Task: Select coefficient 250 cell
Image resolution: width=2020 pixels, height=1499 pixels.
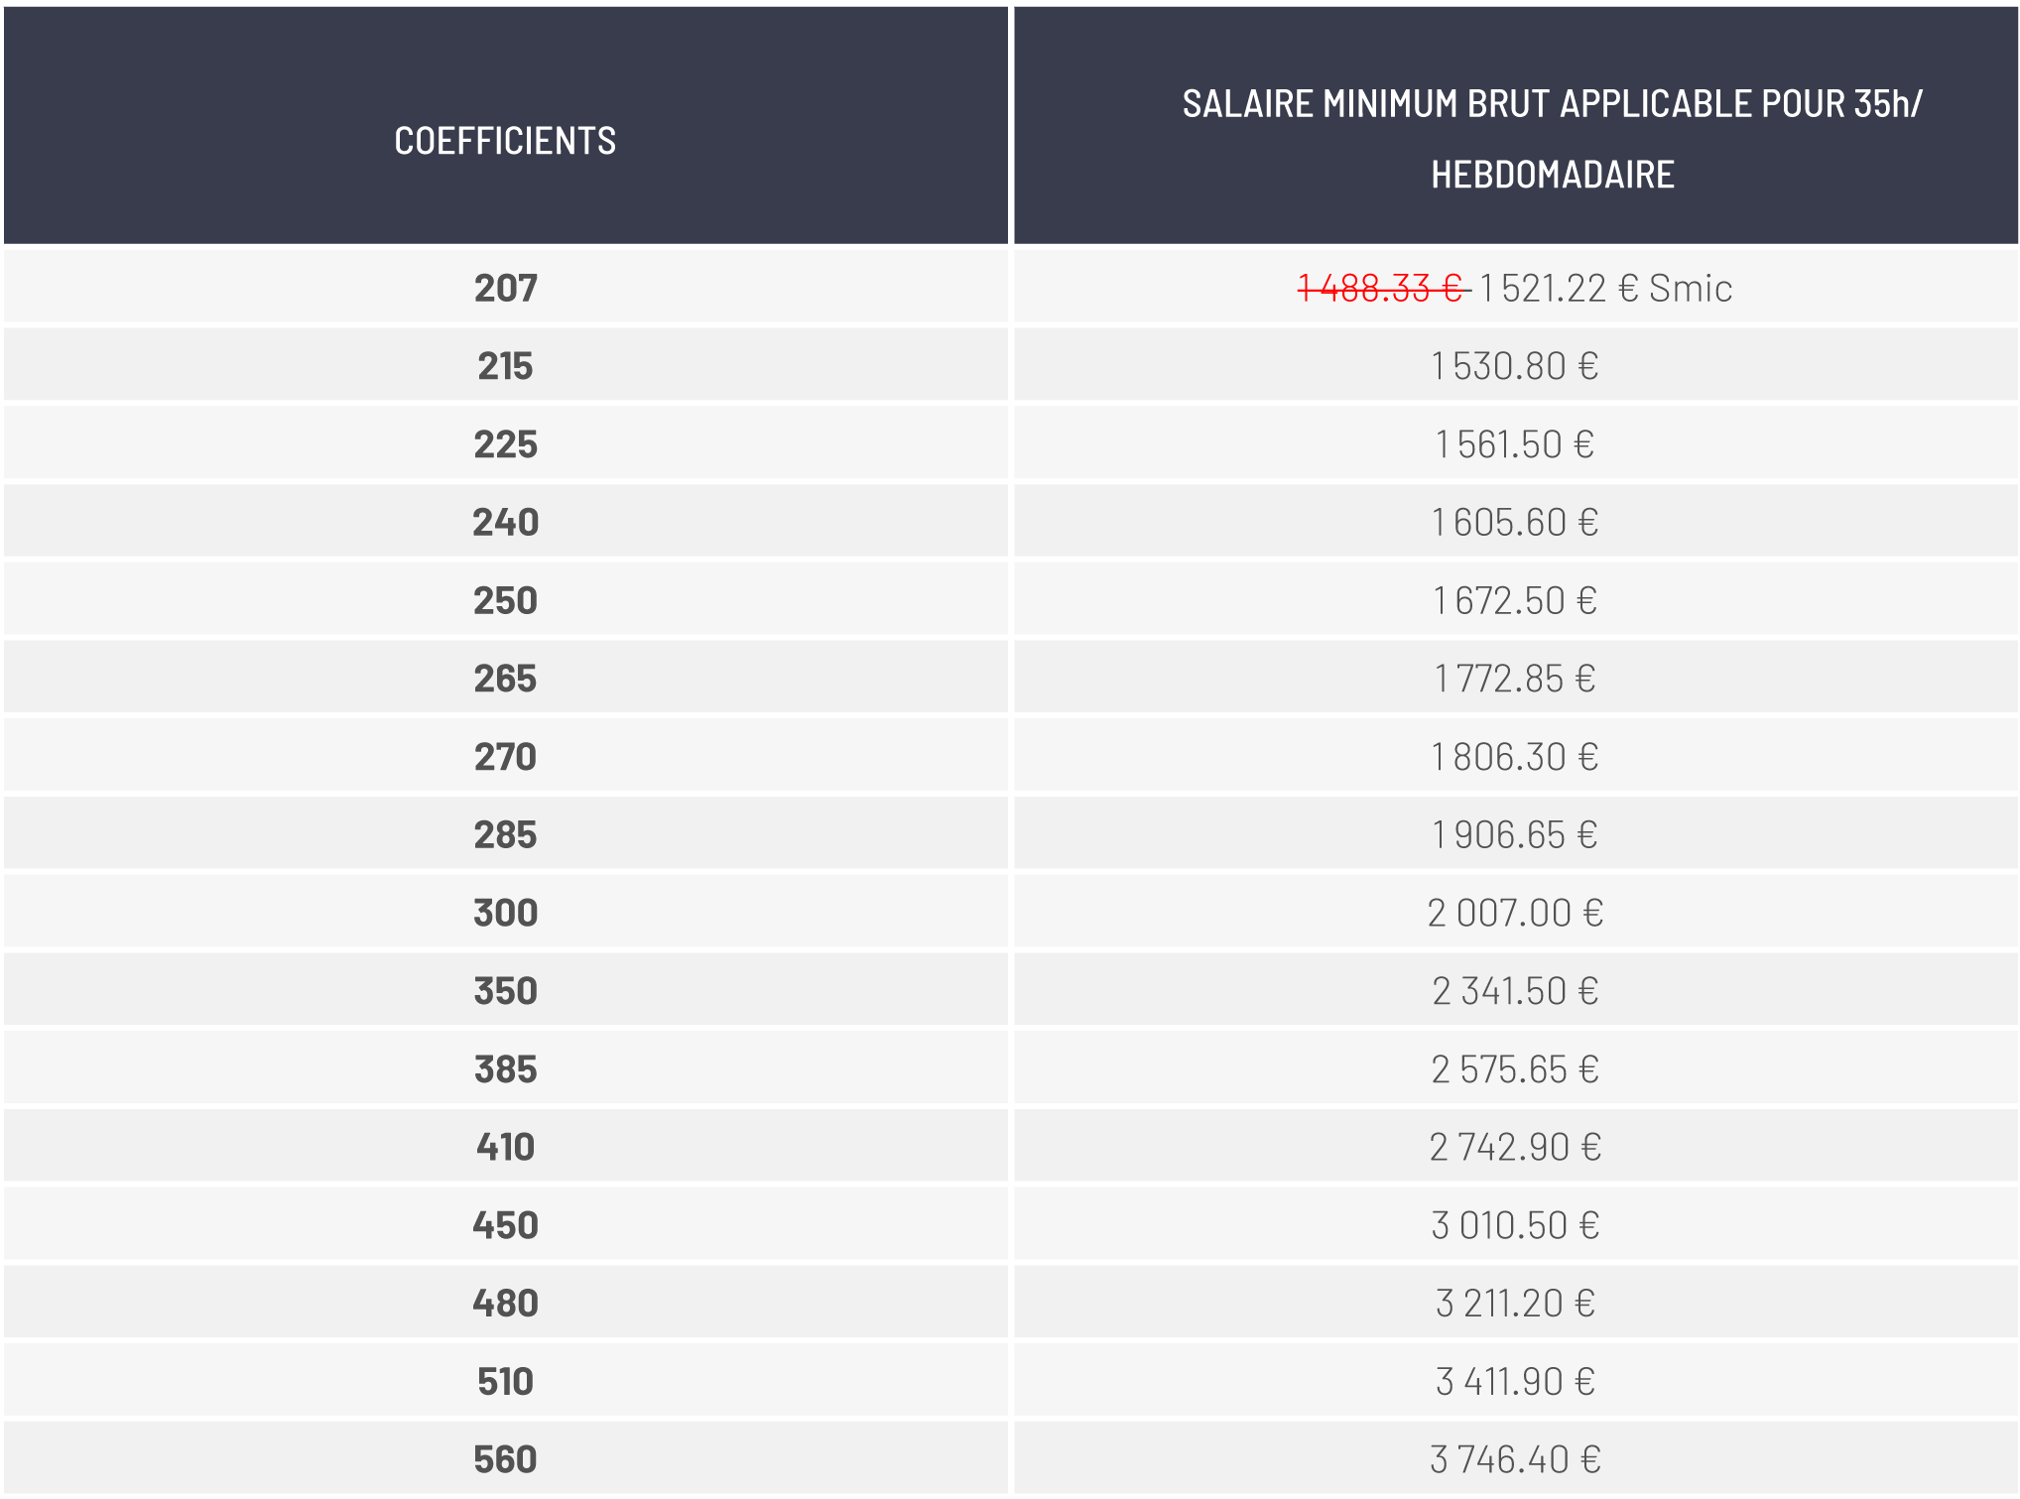Action: (506, 599)
